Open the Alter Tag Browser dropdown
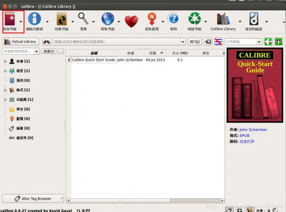The image size is (286, 212). [33, 198]
